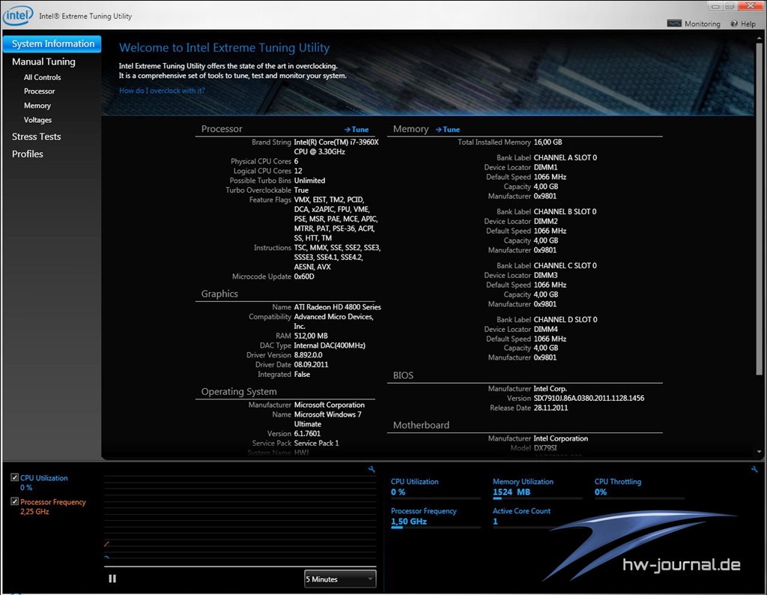
Task: Click the CPU Throttling 0% readout
Action: 639,489
